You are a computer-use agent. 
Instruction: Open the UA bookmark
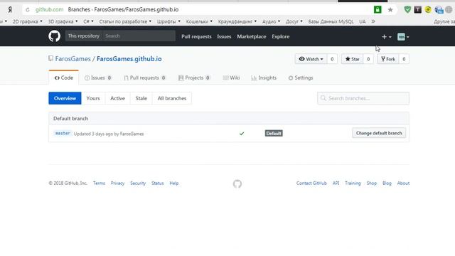tap(362, 21)
